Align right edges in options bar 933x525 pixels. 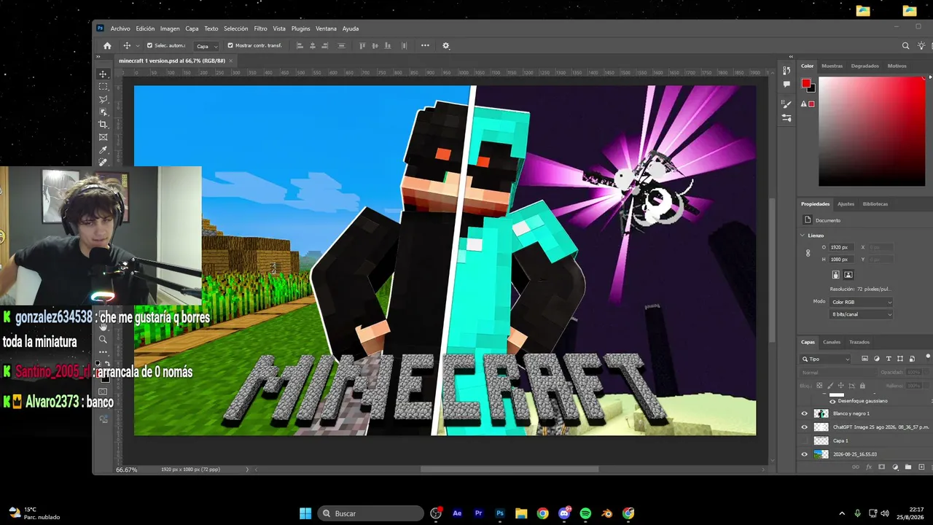(326, 45)
